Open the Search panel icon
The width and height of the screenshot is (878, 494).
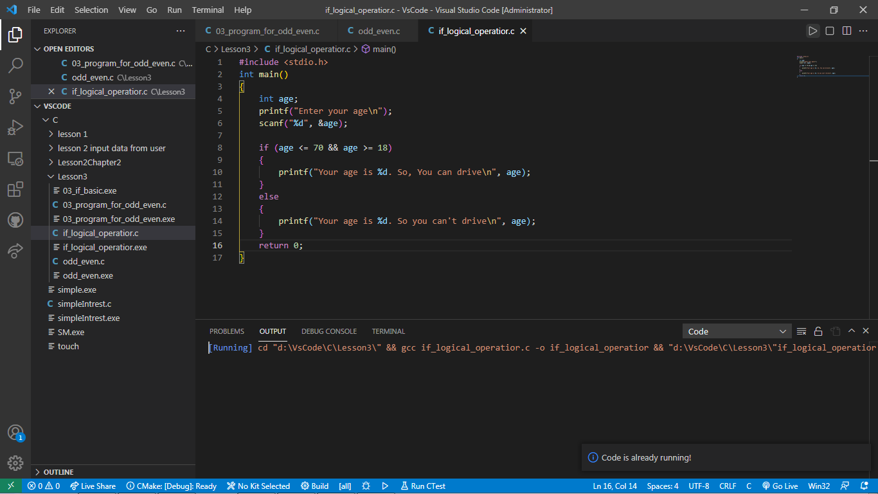[15, 65]
